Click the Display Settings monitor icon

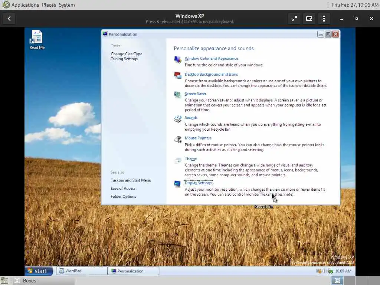click(x=177, y=184)
